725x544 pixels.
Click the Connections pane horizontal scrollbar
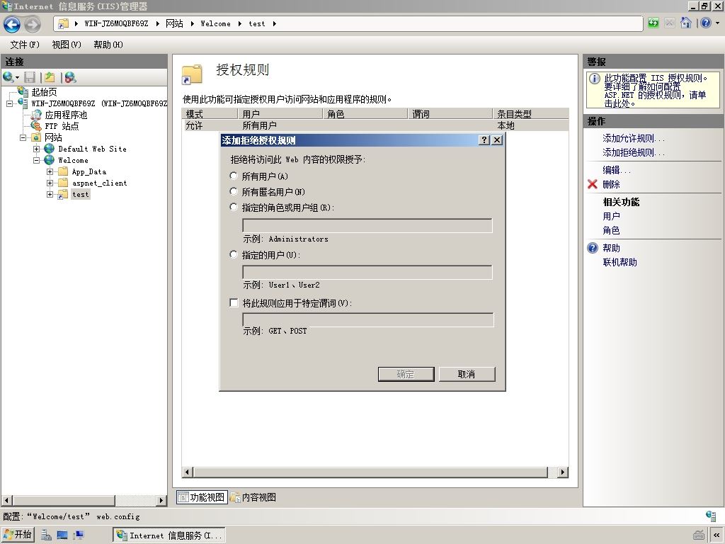tap(63, 501)
